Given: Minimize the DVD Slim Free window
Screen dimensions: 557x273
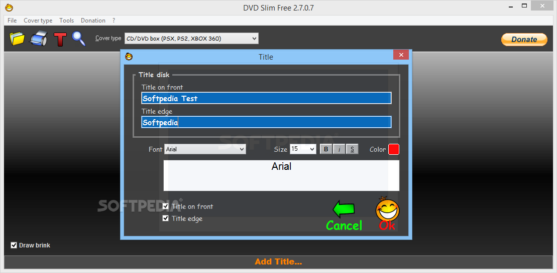Looking at the screenshot, I should [510, 6].
